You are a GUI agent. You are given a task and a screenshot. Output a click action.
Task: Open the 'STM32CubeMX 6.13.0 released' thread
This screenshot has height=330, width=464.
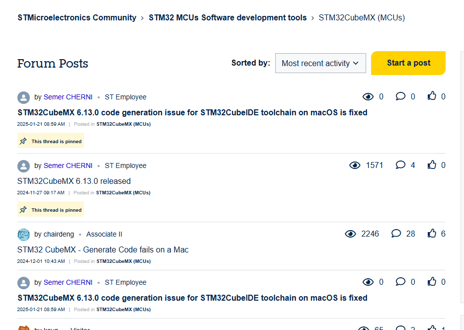tap(74, 181)
